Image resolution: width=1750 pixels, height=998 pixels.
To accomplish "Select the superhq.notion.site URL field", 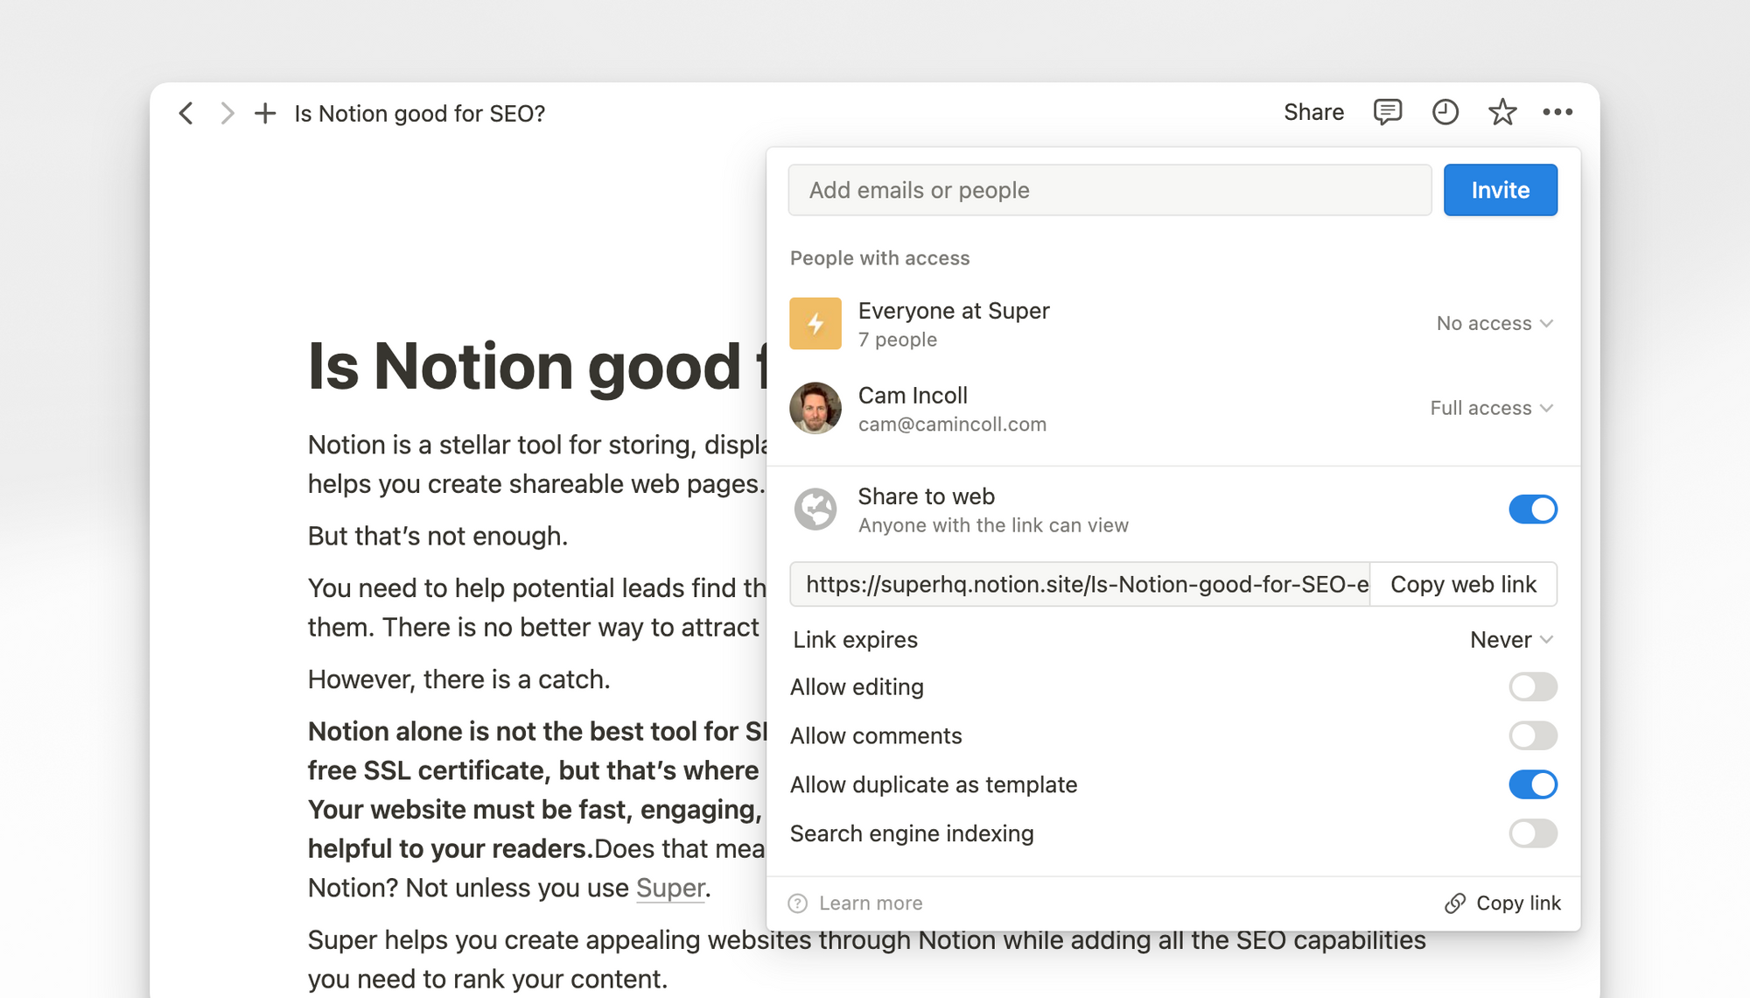I will (x=1080, y=585).
